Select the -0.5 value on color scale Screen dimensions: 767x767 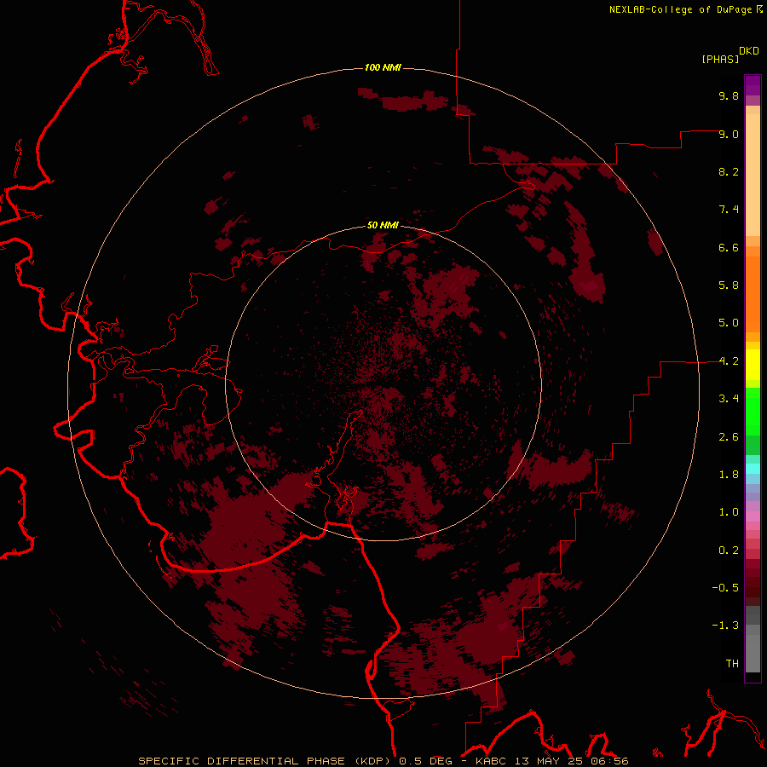725,588
